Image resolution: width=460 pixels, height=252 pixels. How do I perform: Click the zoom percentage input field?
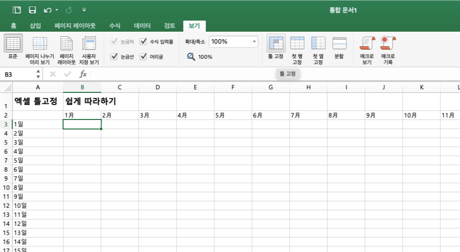(230, 42)
